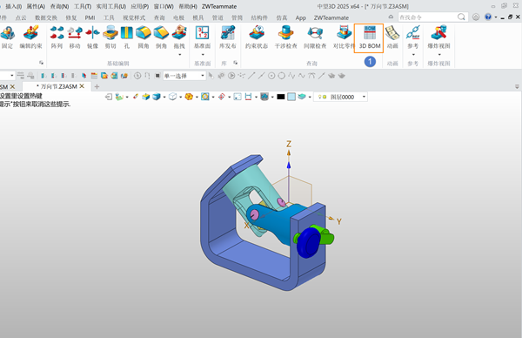Open the ZWTeammate menu in menu bar
Screen dimensions: 522x338
click(x=219, y=6)
